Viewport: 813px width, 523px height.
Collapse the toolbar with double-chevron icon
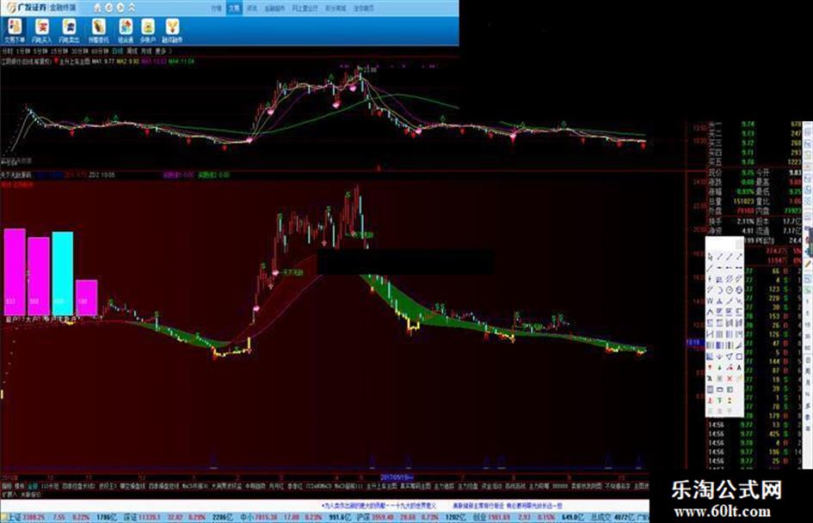pyautogui.click(x=132, y=8)
